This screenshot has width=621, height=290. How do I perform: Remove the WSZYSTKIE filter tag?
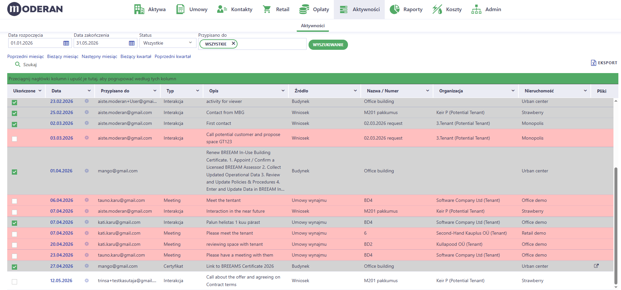tap(233, 43)
